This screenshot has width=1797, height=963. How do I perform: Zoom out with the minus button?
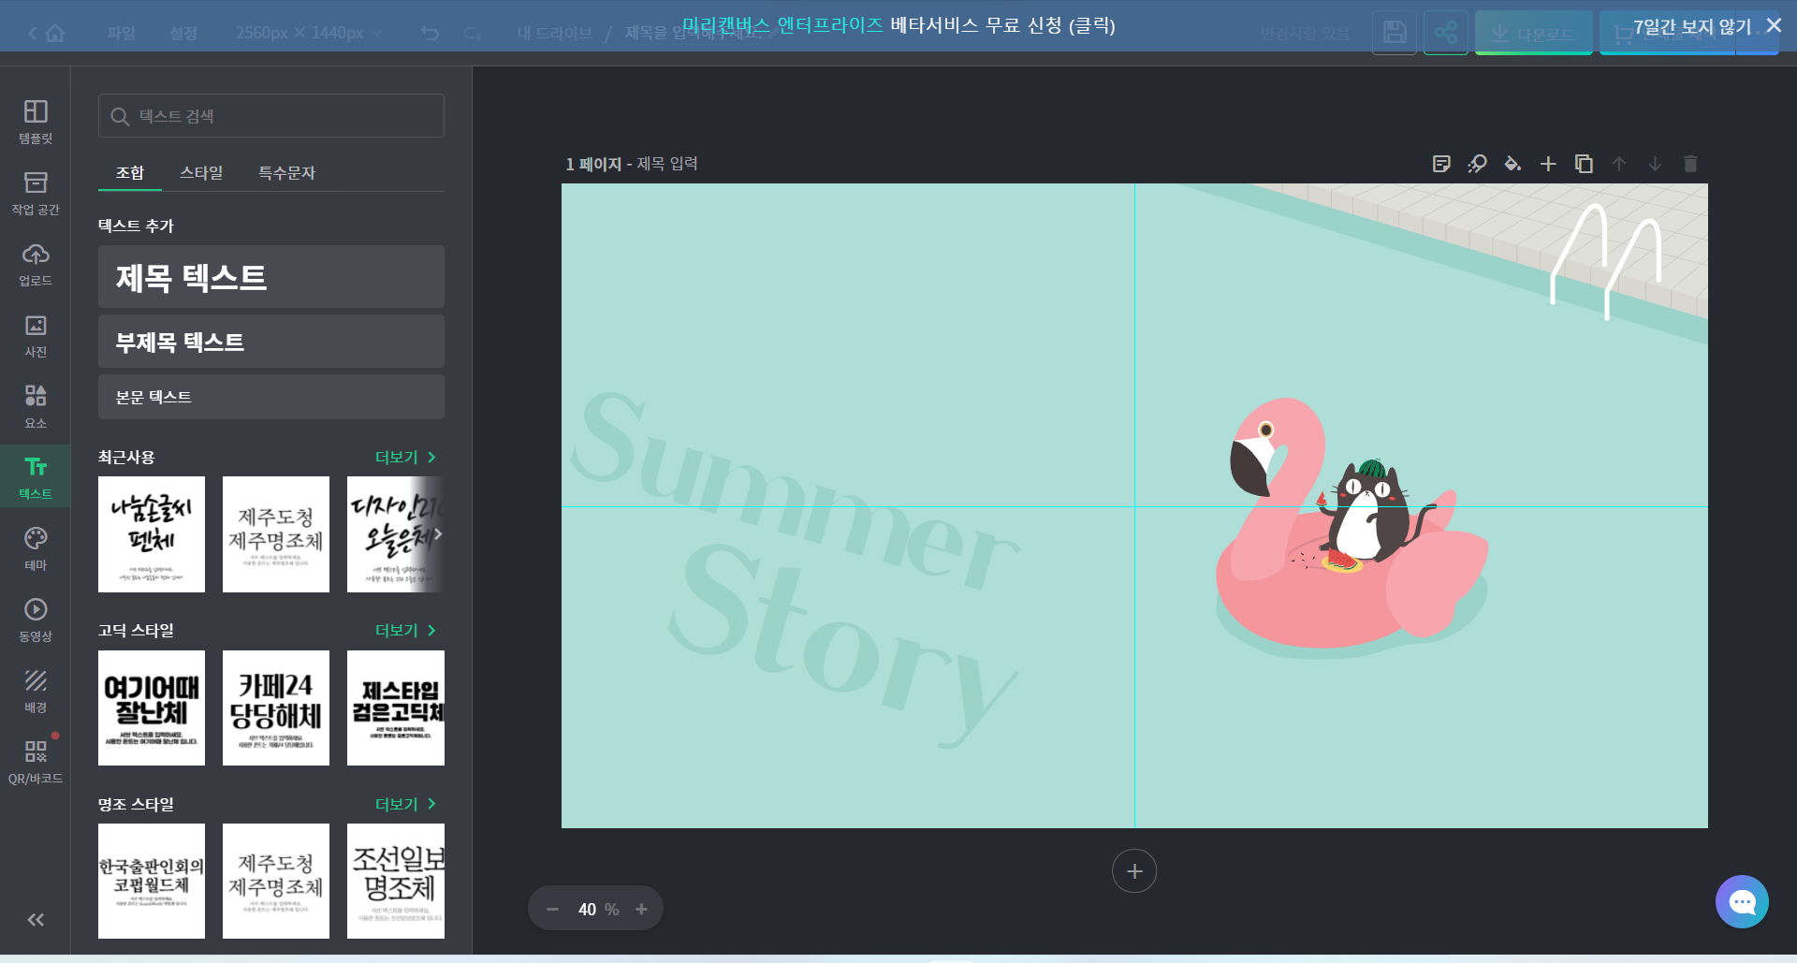pos(552,910)
